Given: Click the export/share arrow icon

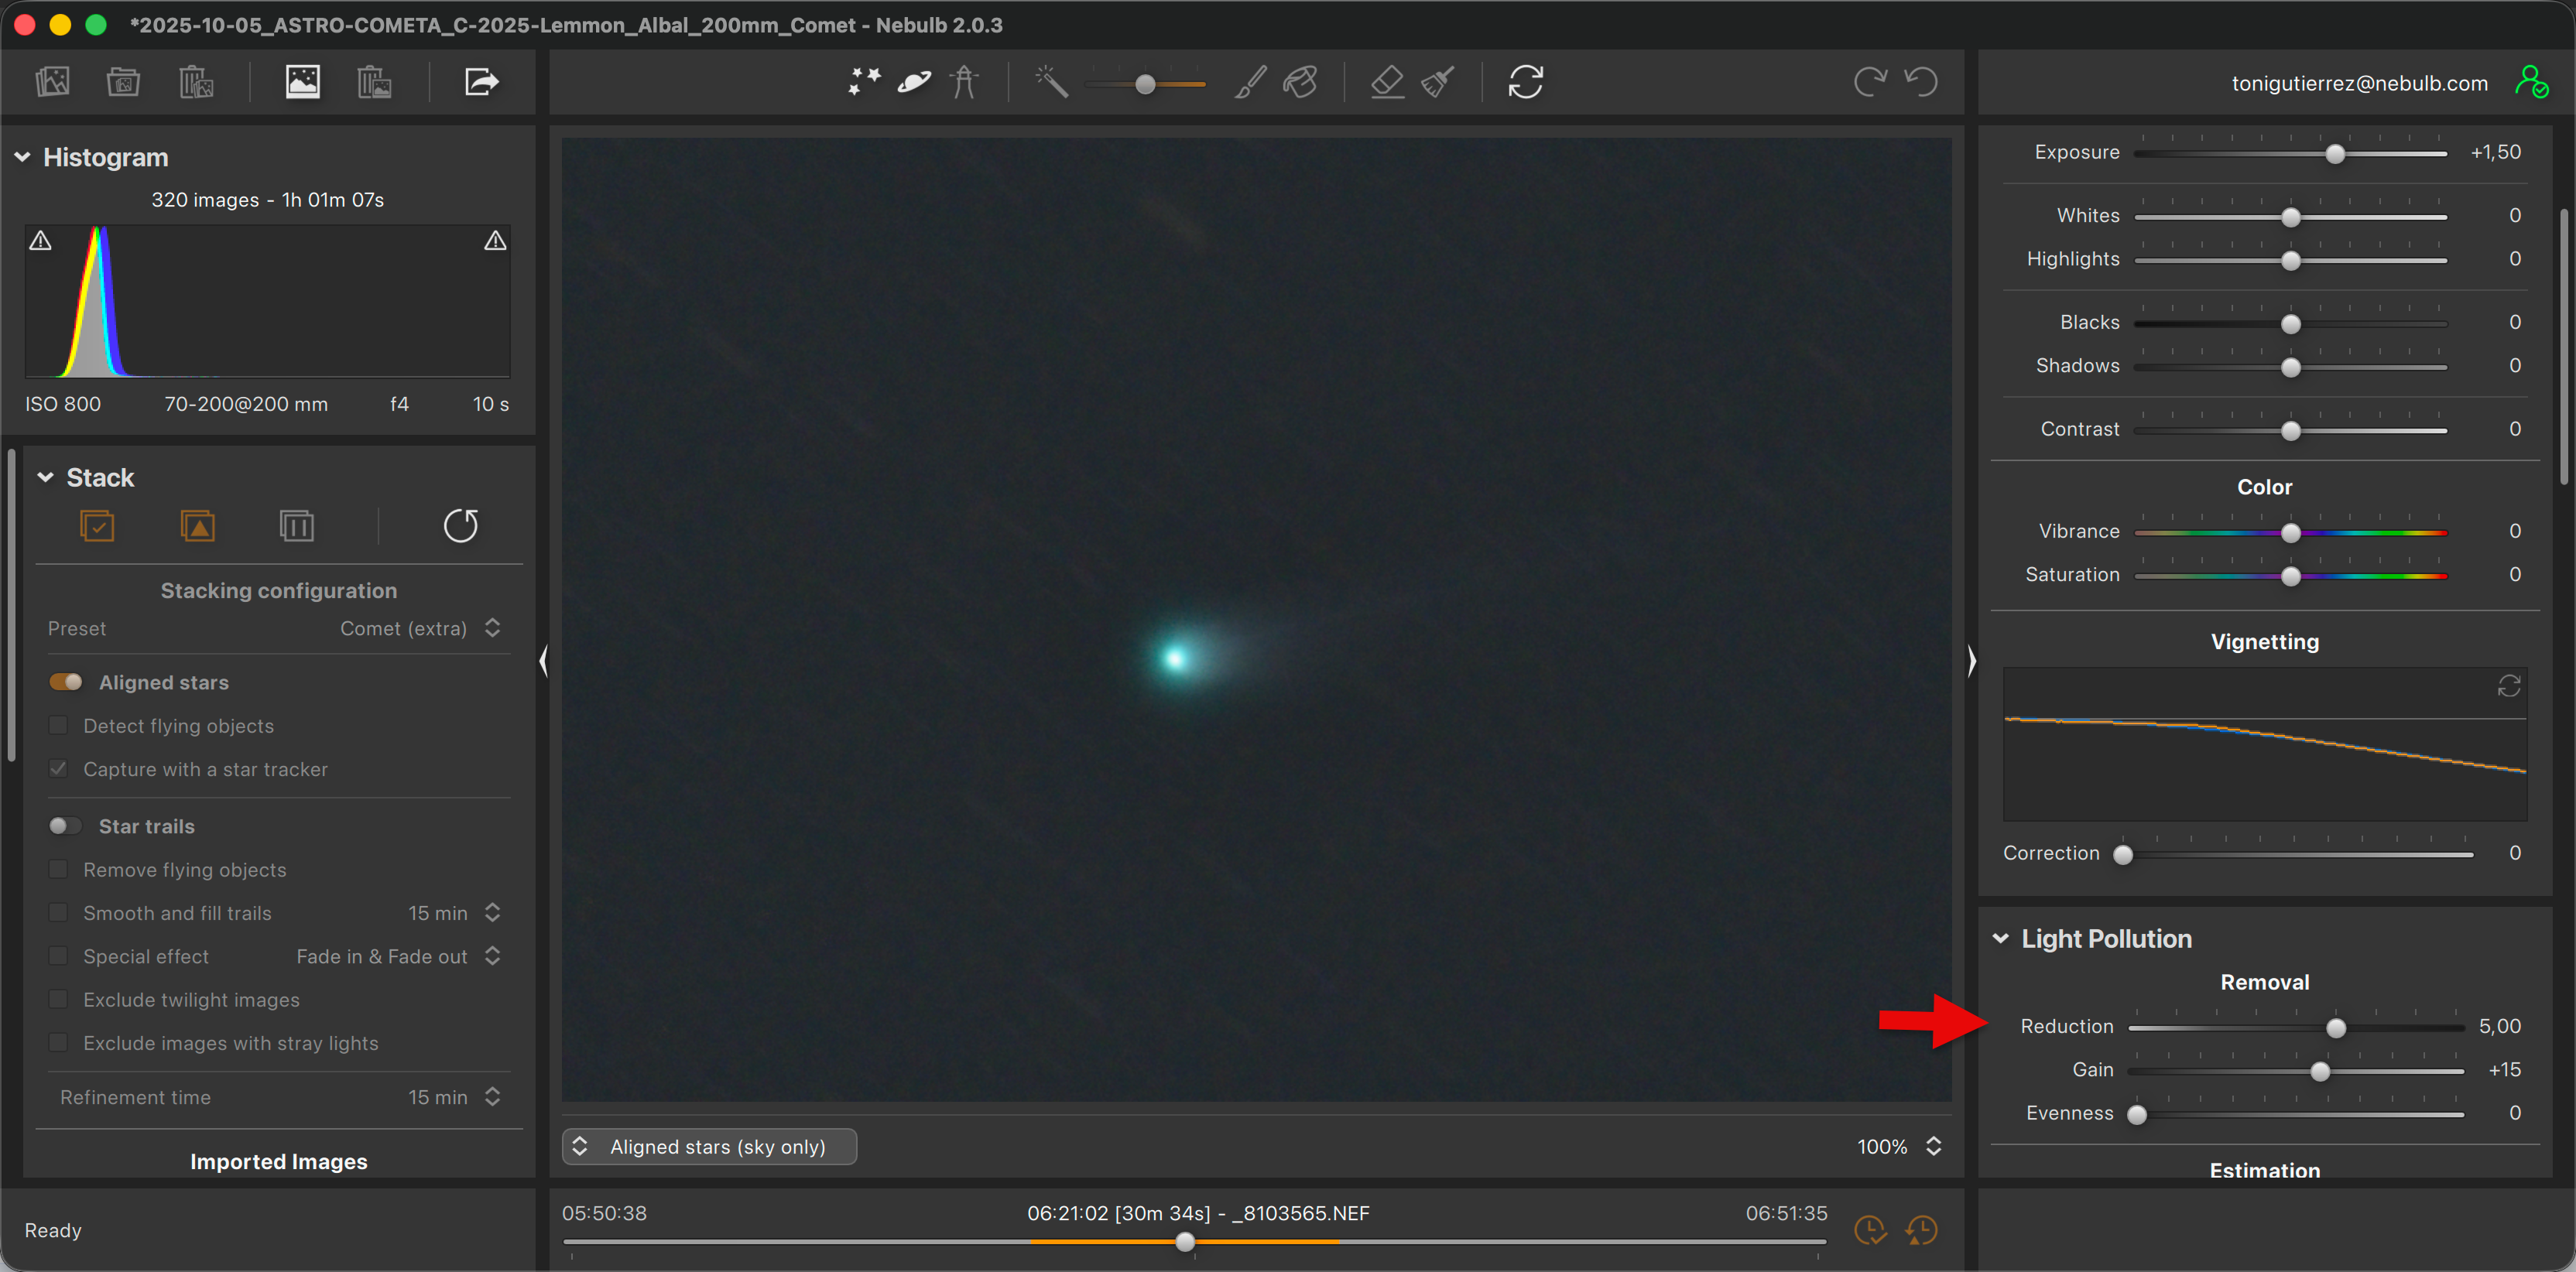Looking at the screenshot, I should [x=481, y=82].
